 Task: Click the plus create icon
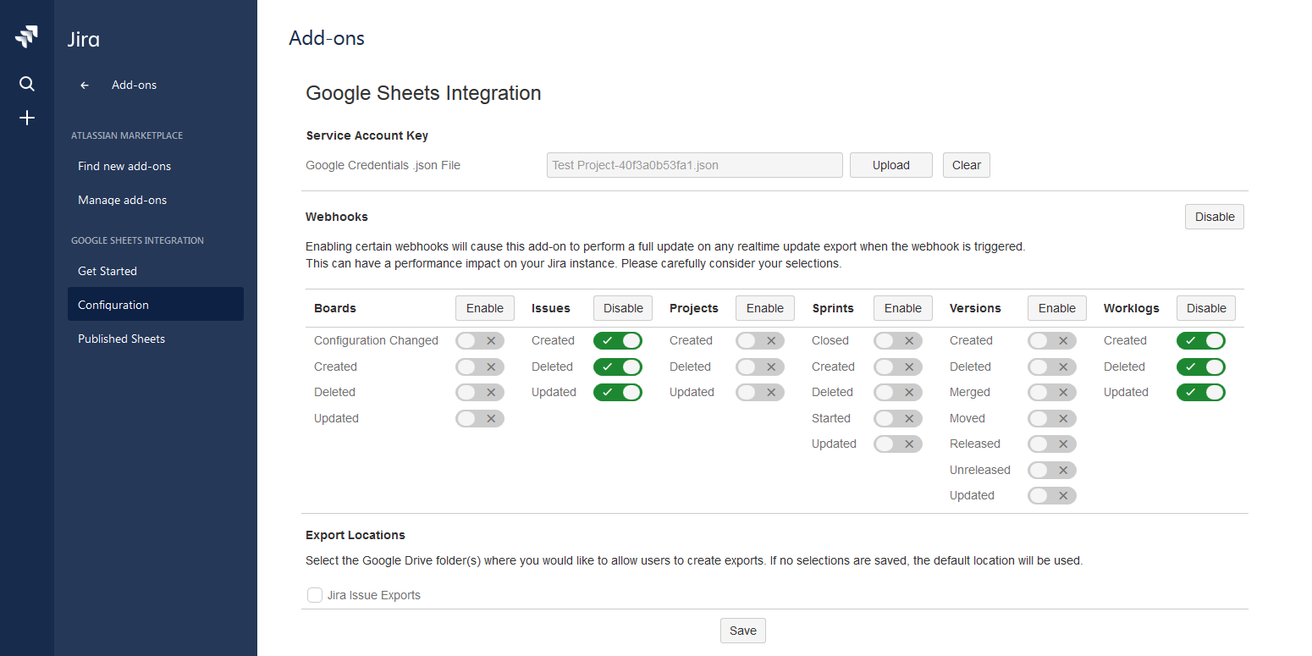tap(27, 118)
